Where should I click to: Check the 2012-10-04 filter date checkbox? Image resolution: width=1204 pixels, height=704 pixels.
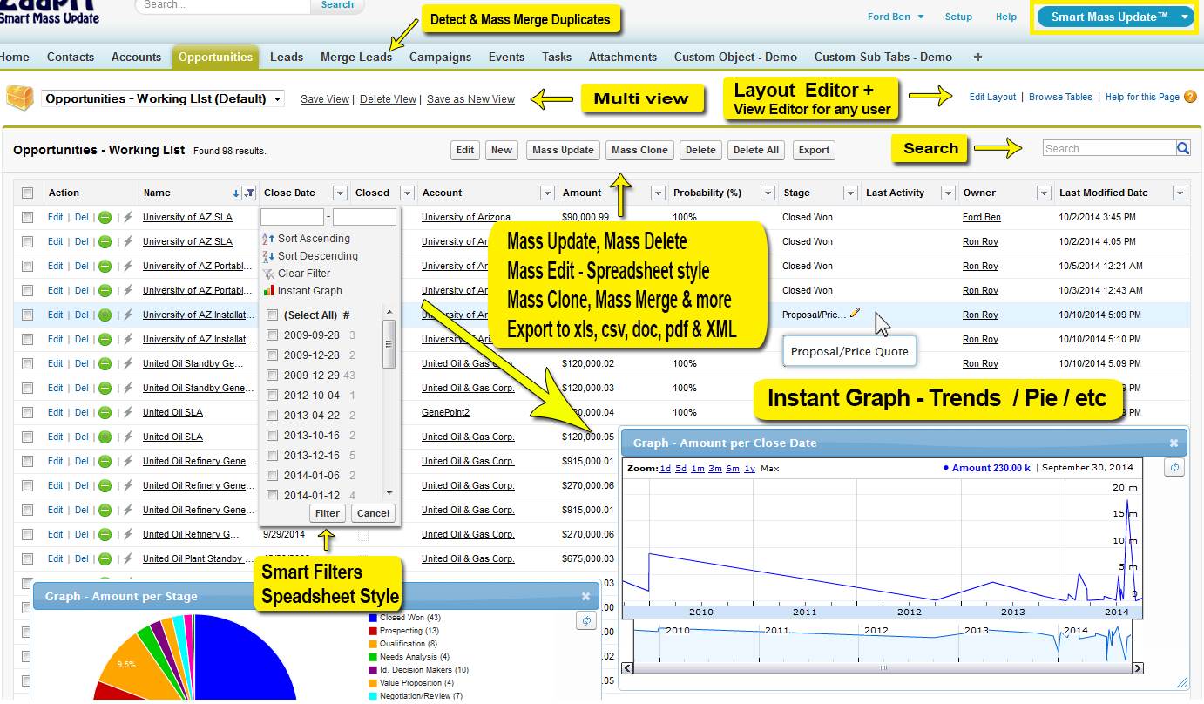[x=273, y=395]
